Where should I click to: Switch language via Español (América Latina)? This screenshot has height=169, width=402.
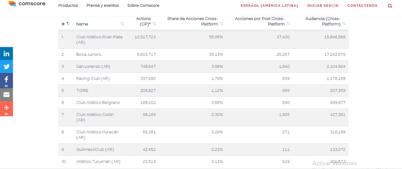[269, 5]
